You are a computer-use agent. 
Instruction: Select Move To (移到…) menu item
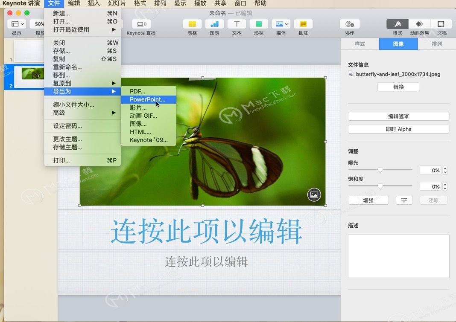[x=82, y=75]
